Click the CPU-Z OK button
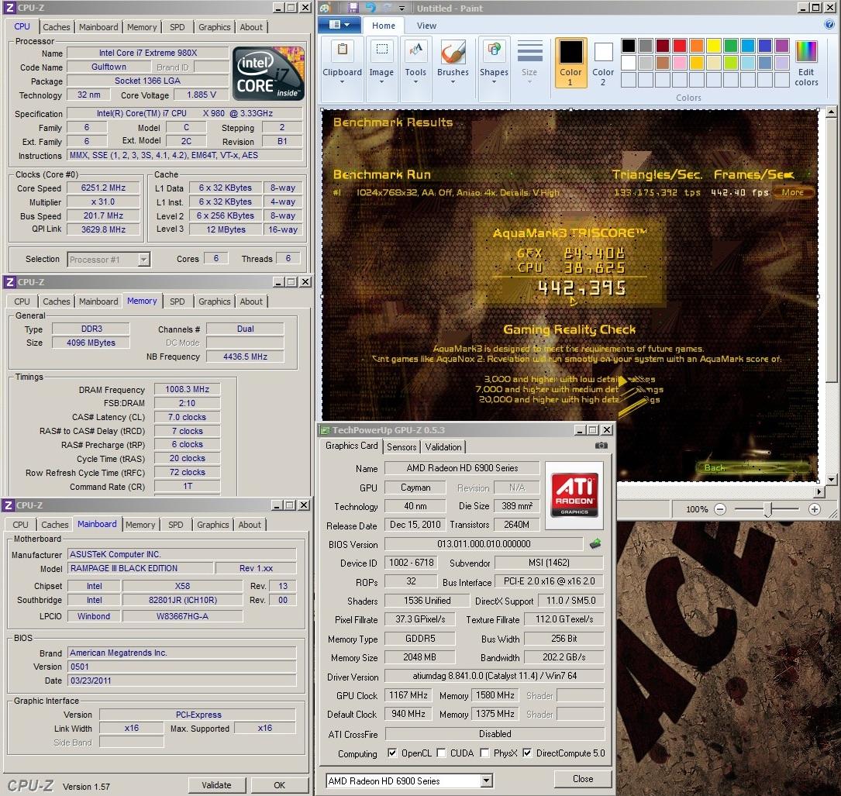 tap(280, 784)
